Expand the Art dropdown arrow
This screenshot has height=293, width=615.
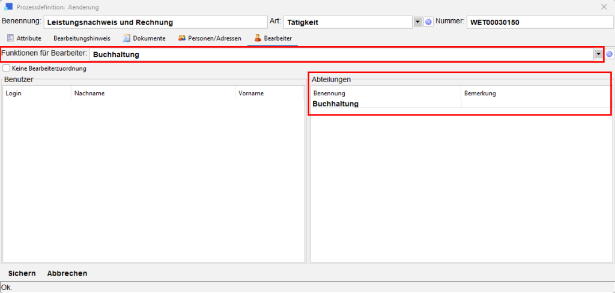418,22
